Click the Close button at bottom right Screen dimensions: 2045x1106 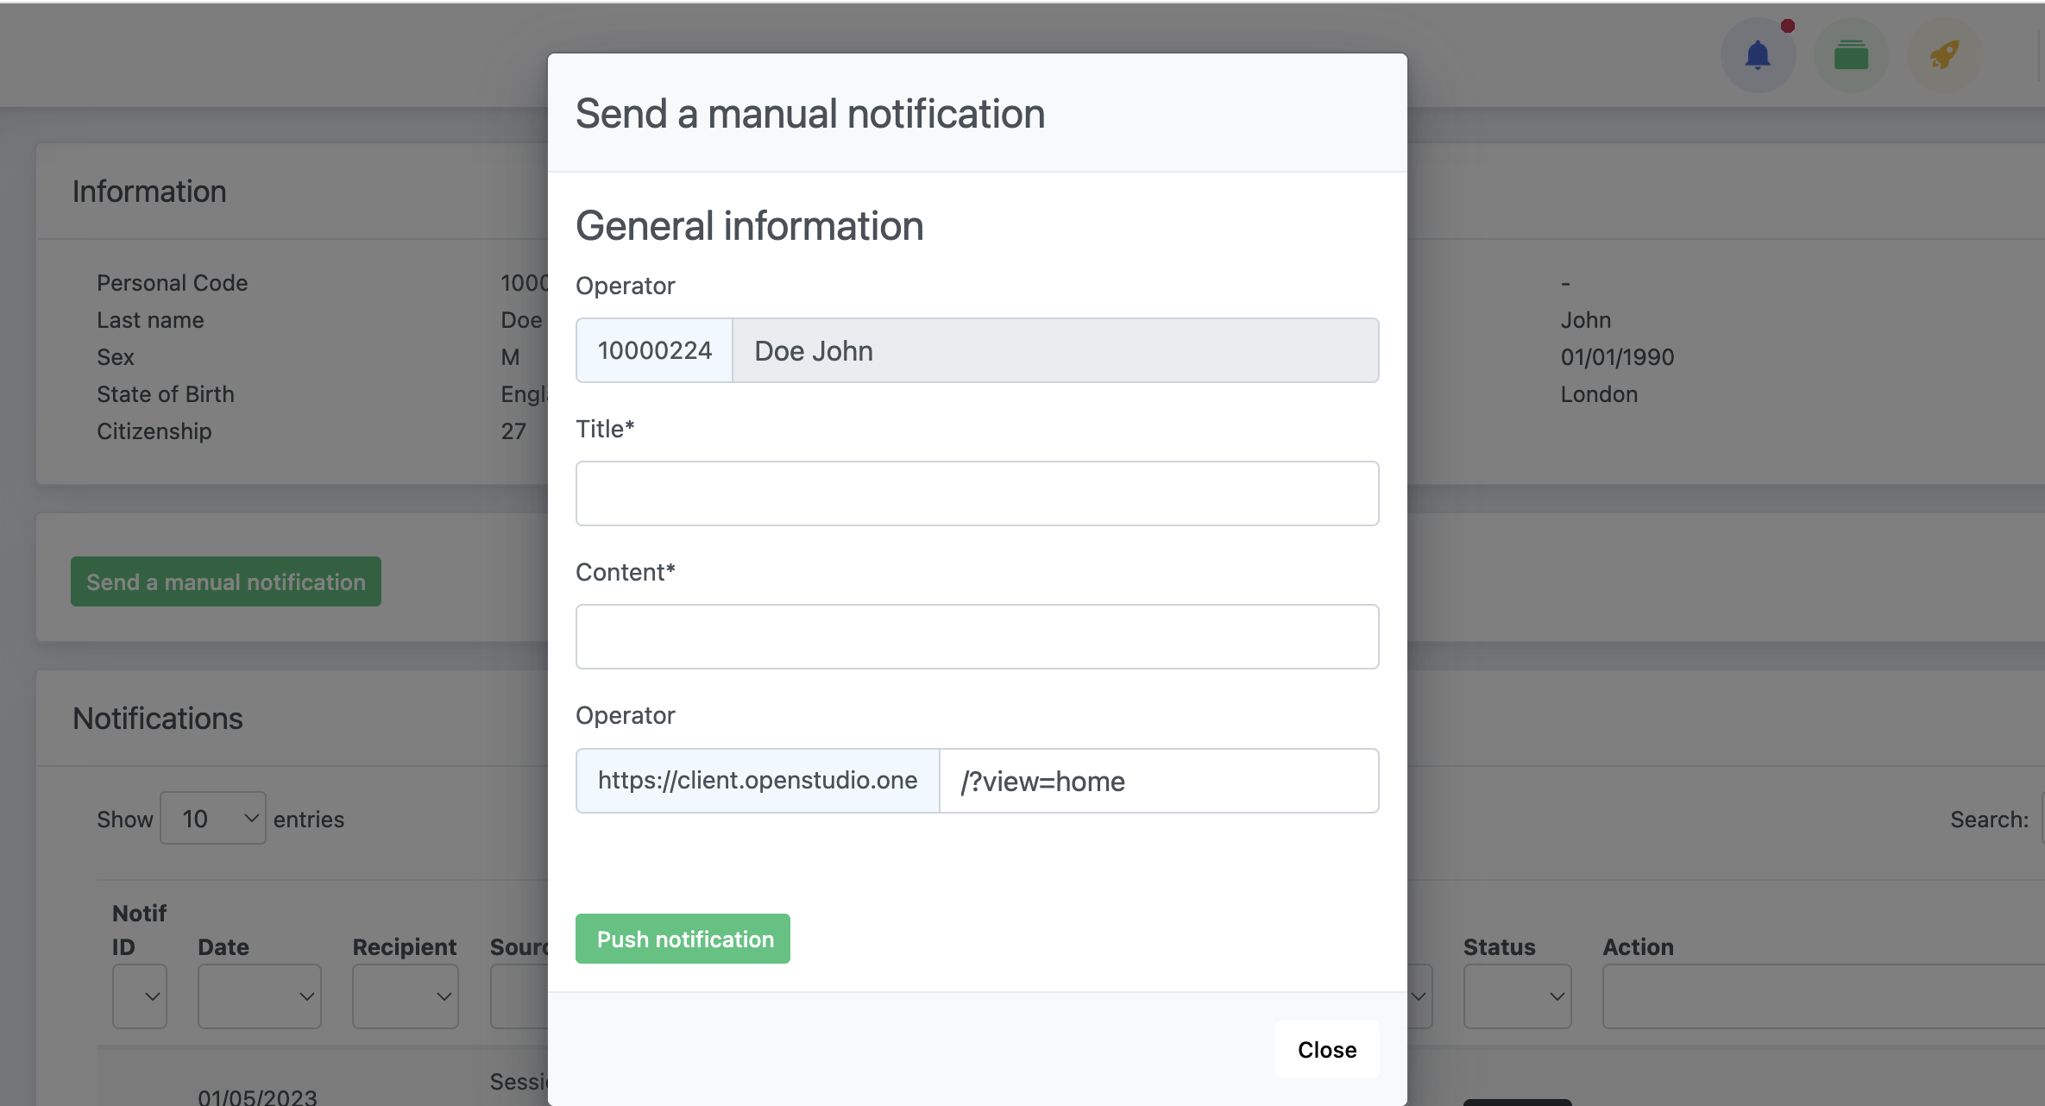coord(1326,1047)
